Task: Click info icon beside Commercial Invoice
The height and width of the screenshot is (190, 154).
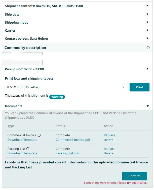Action: click(x=39, y=135)
